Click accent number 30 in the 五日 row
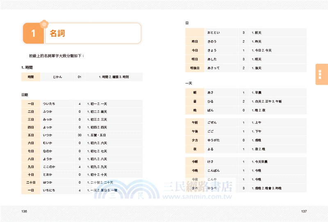 [x=80, y=135]
